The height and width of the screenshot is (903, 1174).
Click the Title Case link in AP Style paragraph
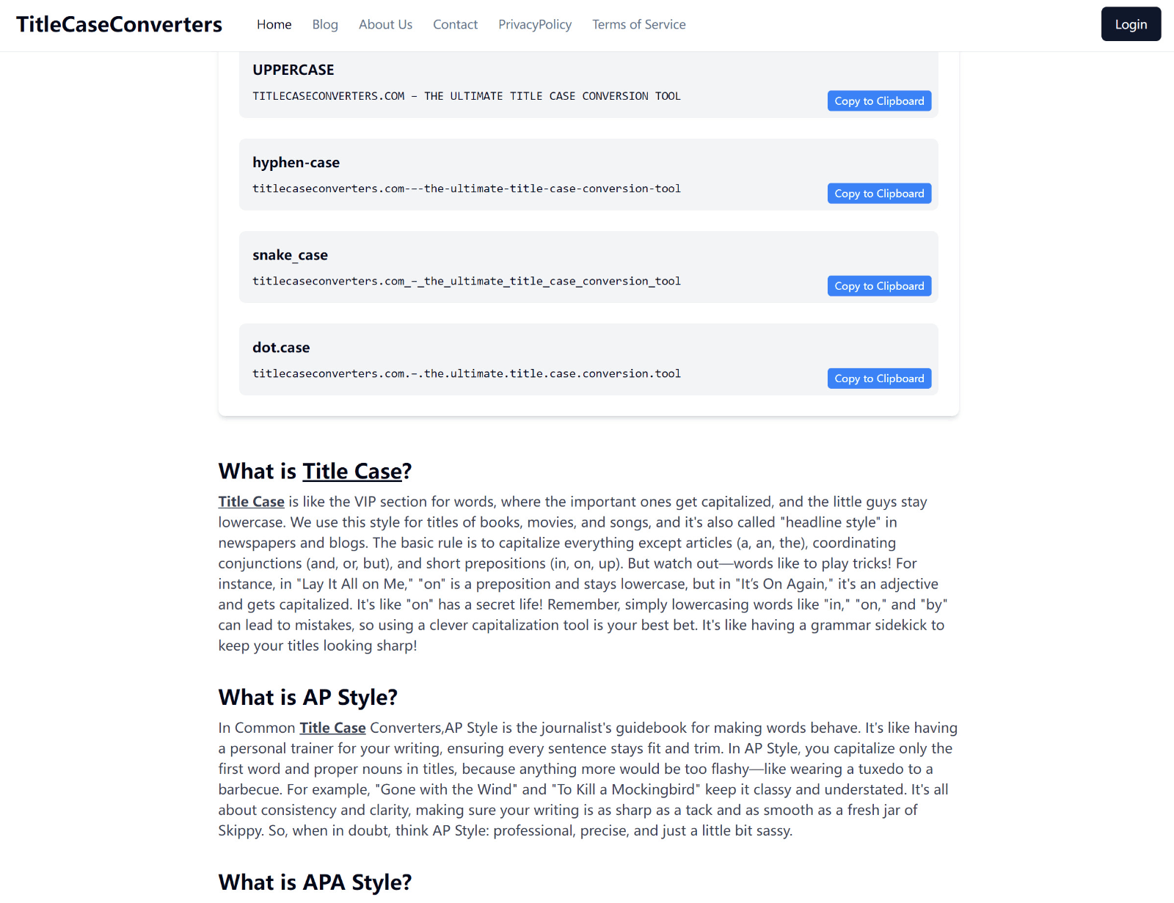click(x=332, y=728)
